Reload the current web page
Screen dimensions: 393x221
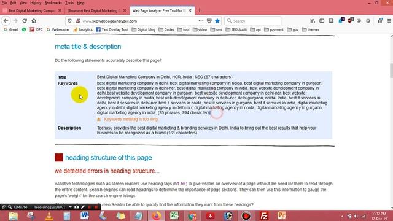pyautogui.click(x=25, y=21)
